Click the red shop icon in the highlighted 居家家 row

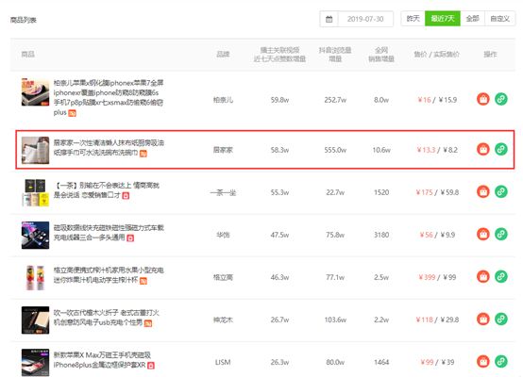483,149
